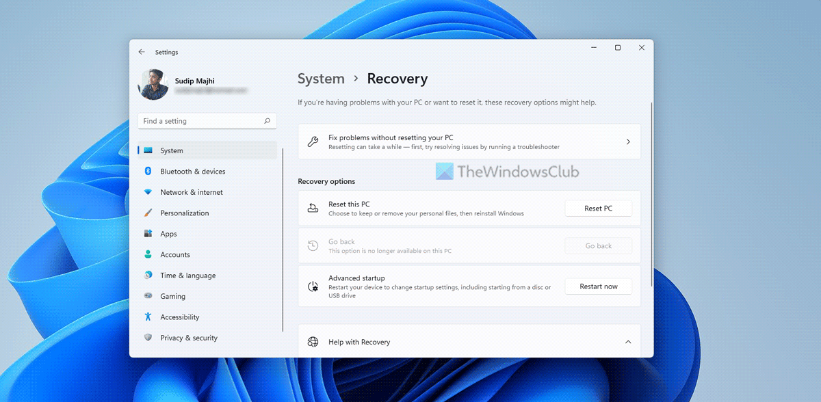Click the search magnifier icon

(267, 121)
